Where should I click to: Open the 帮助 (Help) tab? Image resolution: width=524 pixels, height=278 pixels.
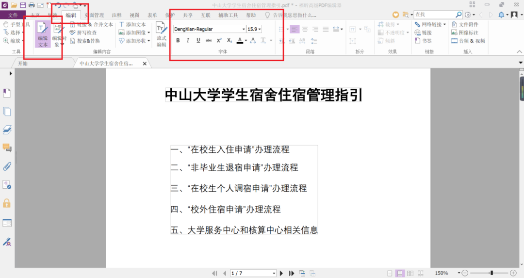[251, 15]
